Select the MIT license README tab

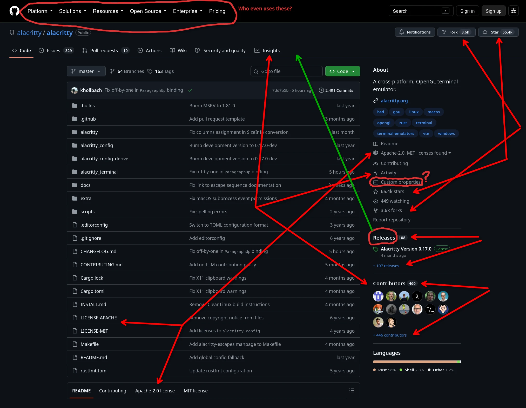click(196, 391)
